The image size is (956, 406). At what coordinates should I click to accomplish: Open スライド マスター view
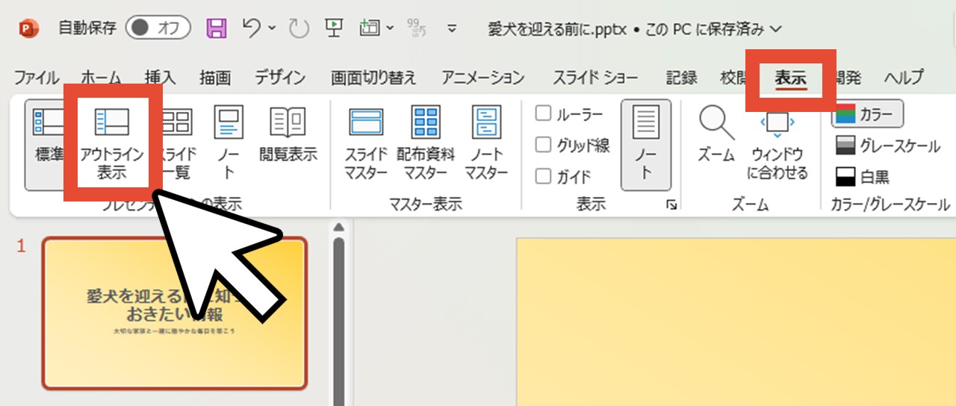point(366,144)
